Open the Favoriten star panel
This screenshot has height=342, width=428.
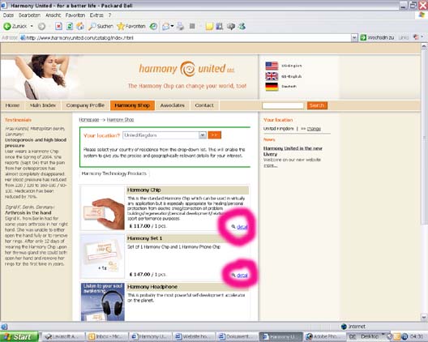131,26
